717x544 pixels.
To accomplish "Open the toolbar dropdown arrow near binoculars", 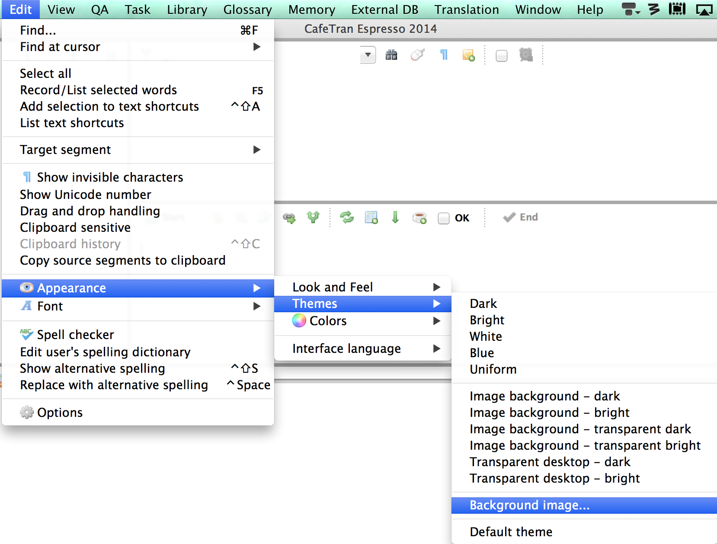I will point(368,55).
